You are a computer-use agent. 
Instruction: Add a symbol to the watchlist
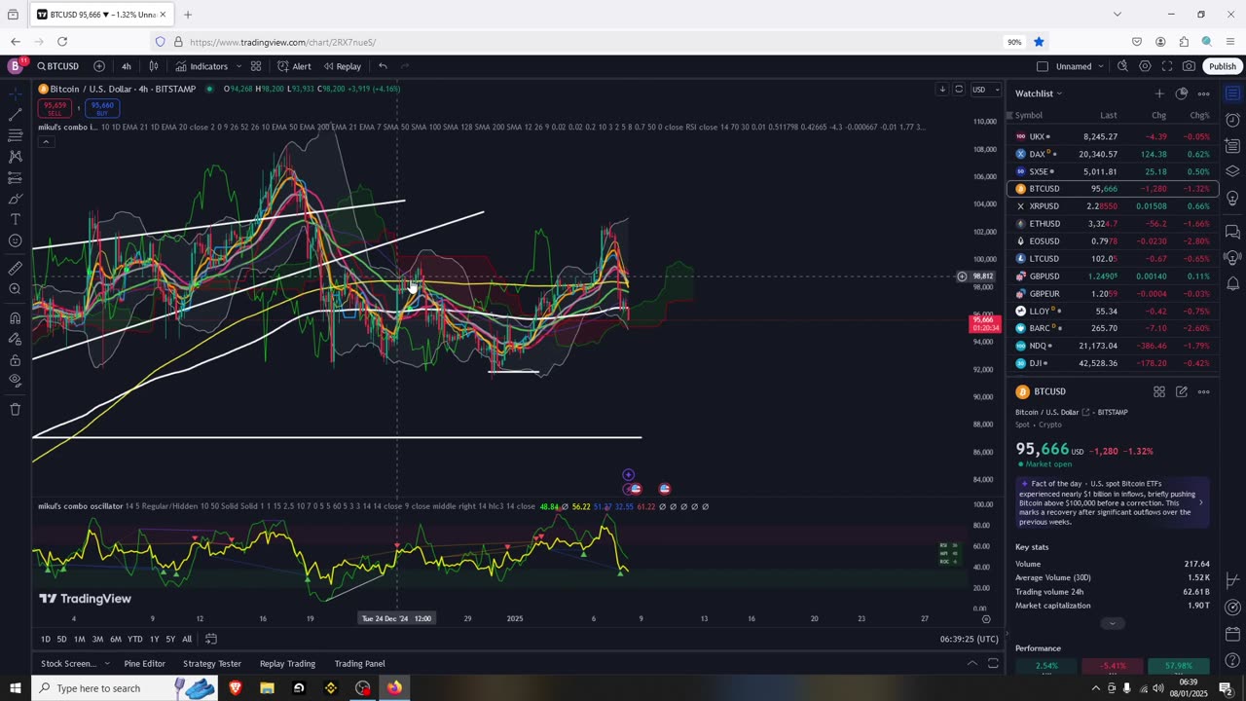click(x=1159, y=93)
